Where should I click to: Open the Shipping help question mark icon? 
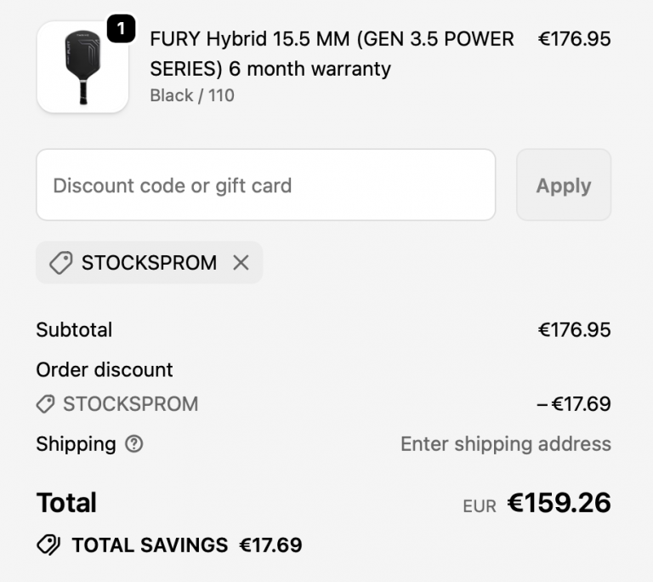click(134, 444)
